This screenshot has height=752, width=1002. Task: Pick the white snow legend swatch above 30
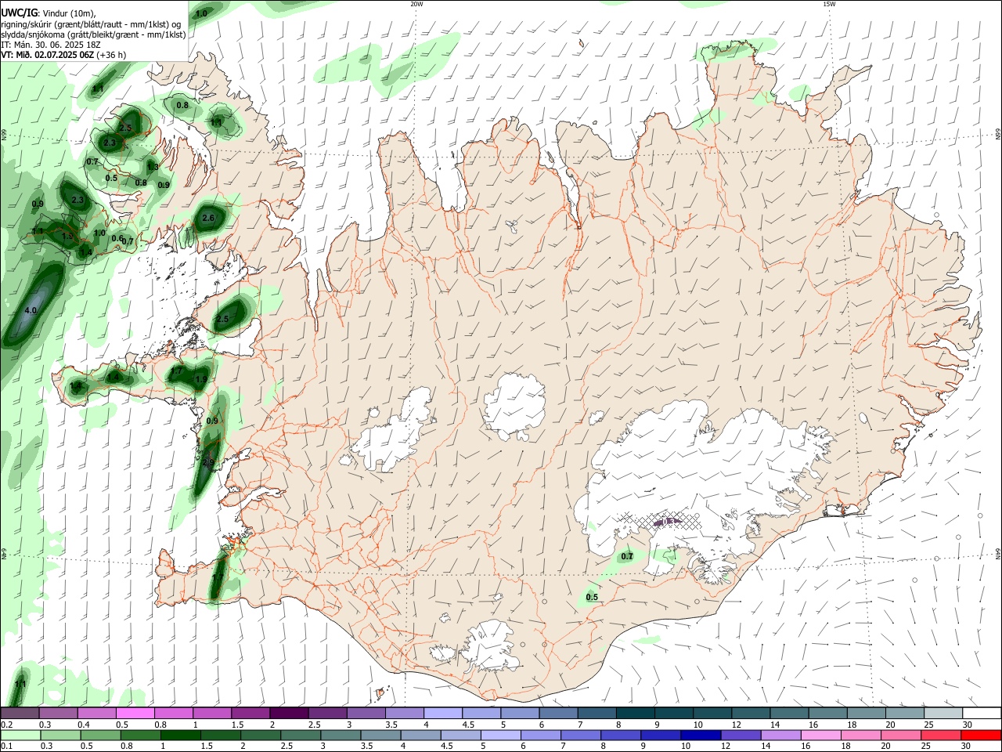tap(982, 714)
